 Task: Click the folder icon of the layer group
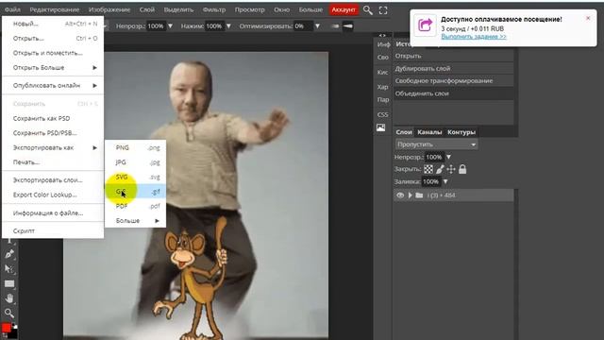[x=419, y=195]
